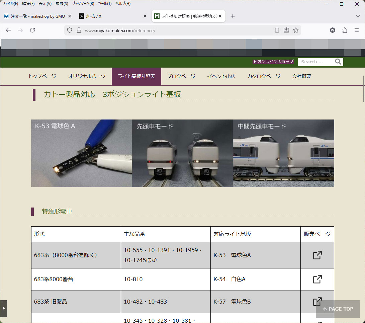Click the browser reload button
Viewport: 365px width, 323px height.
[x=32, y=30]
